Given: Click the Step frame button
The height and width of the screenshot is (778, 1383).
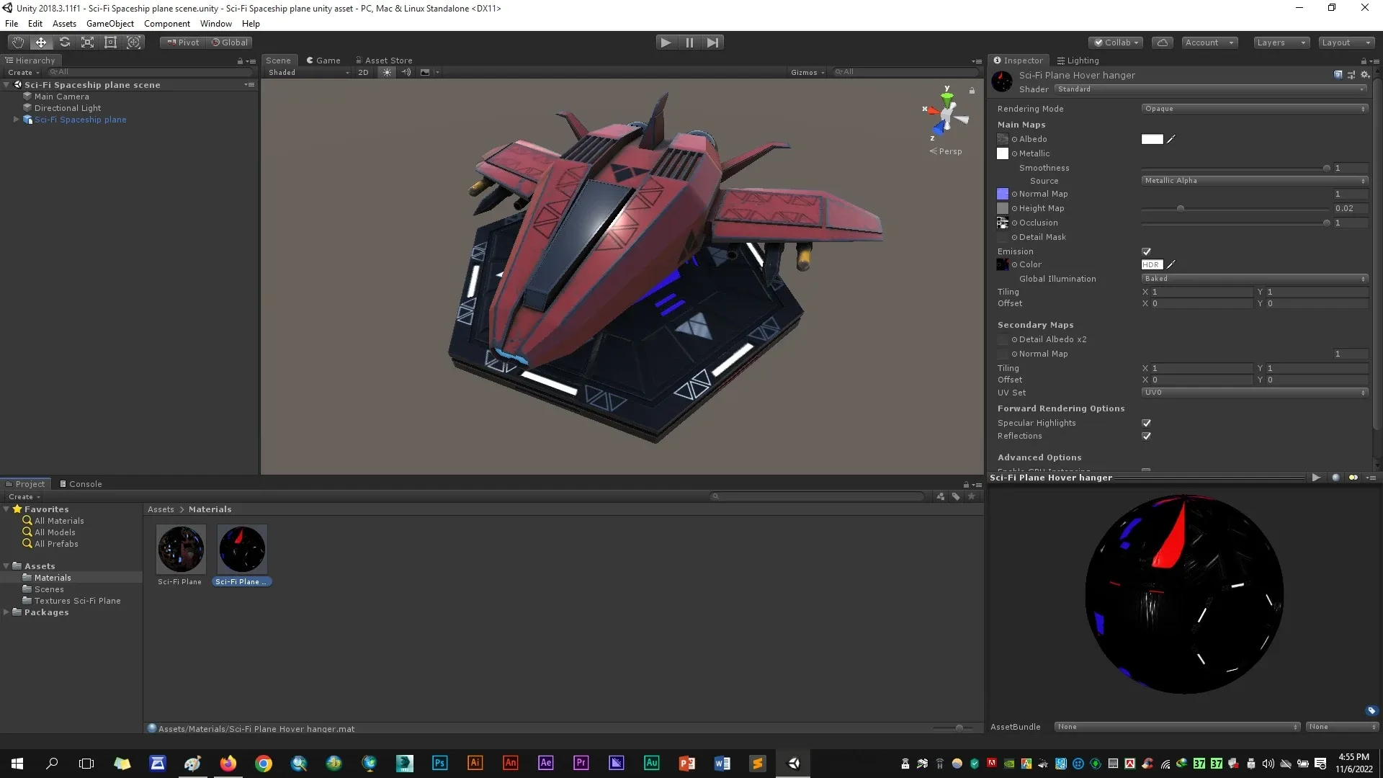Looking at the screenshot, I should (x=712, y=43).
